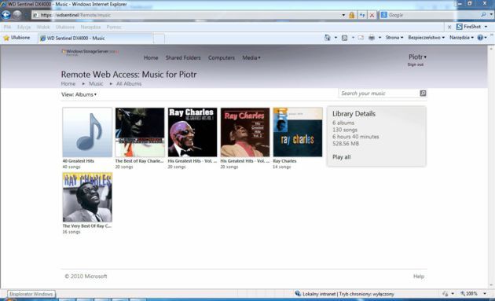Screen dimensions: 495x301
Task: Click the home page icon in command bar
Action: (327, 38)
